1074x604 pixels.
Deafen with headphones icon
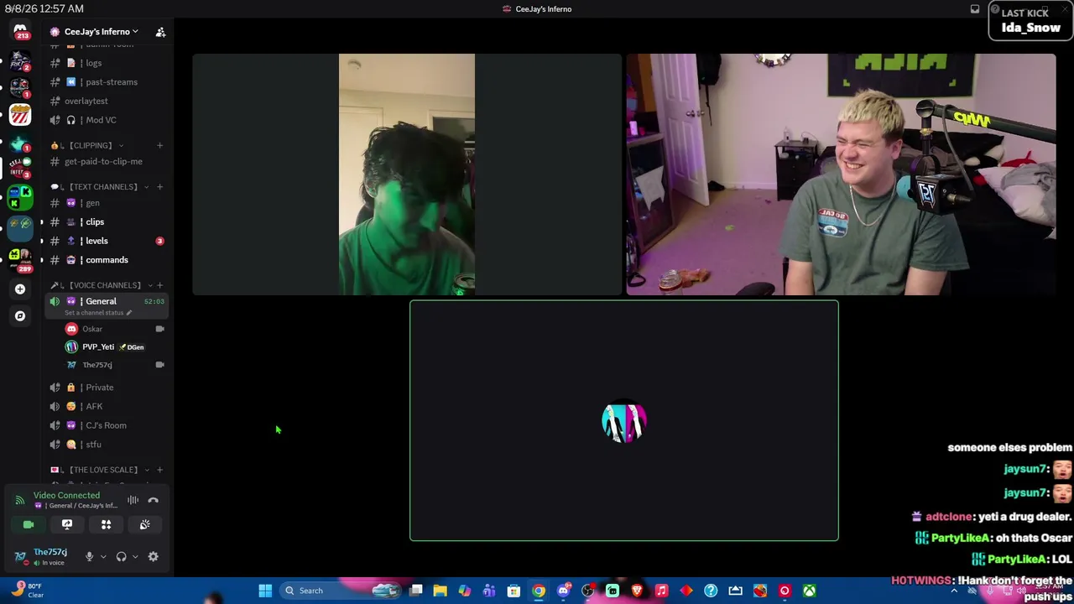point(121,556)
